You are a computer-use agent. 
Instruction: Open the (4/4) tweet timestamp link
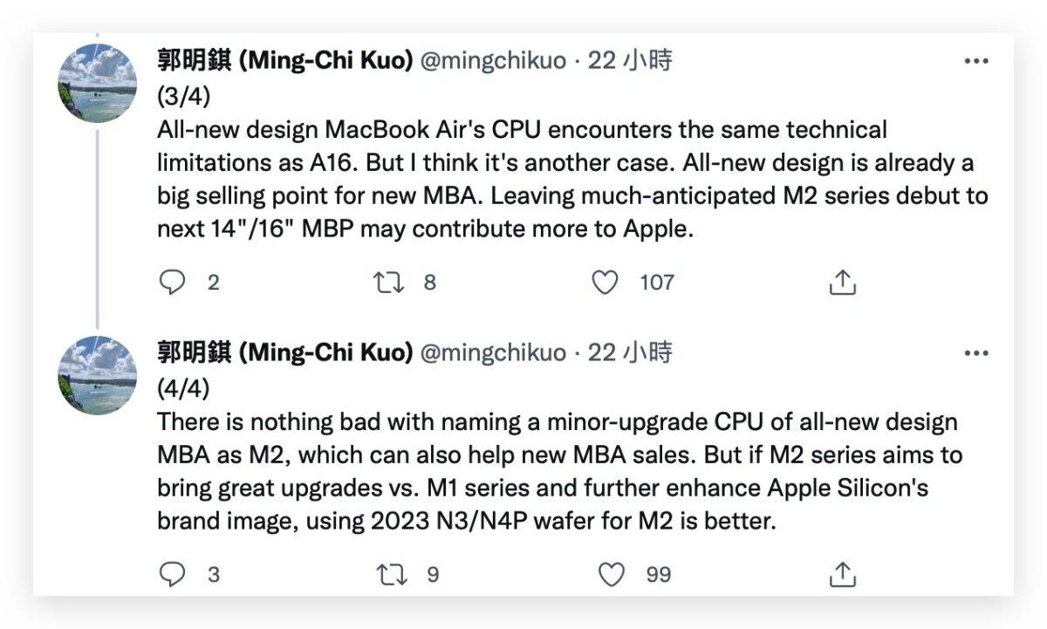[629, 352]
